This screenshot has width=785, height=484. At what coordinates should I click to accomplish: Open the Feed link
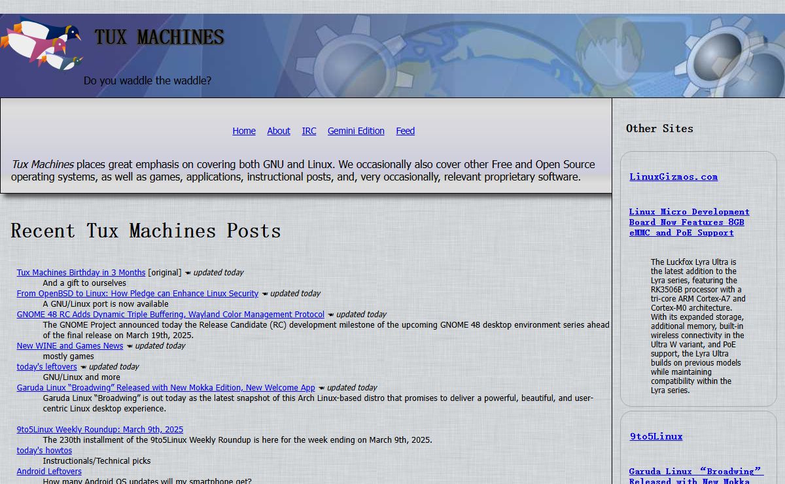point(405,131)
